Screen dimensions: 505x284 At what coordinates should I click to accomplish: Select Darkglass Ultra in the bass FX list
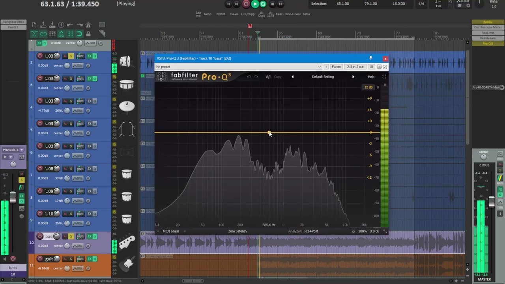13,22
